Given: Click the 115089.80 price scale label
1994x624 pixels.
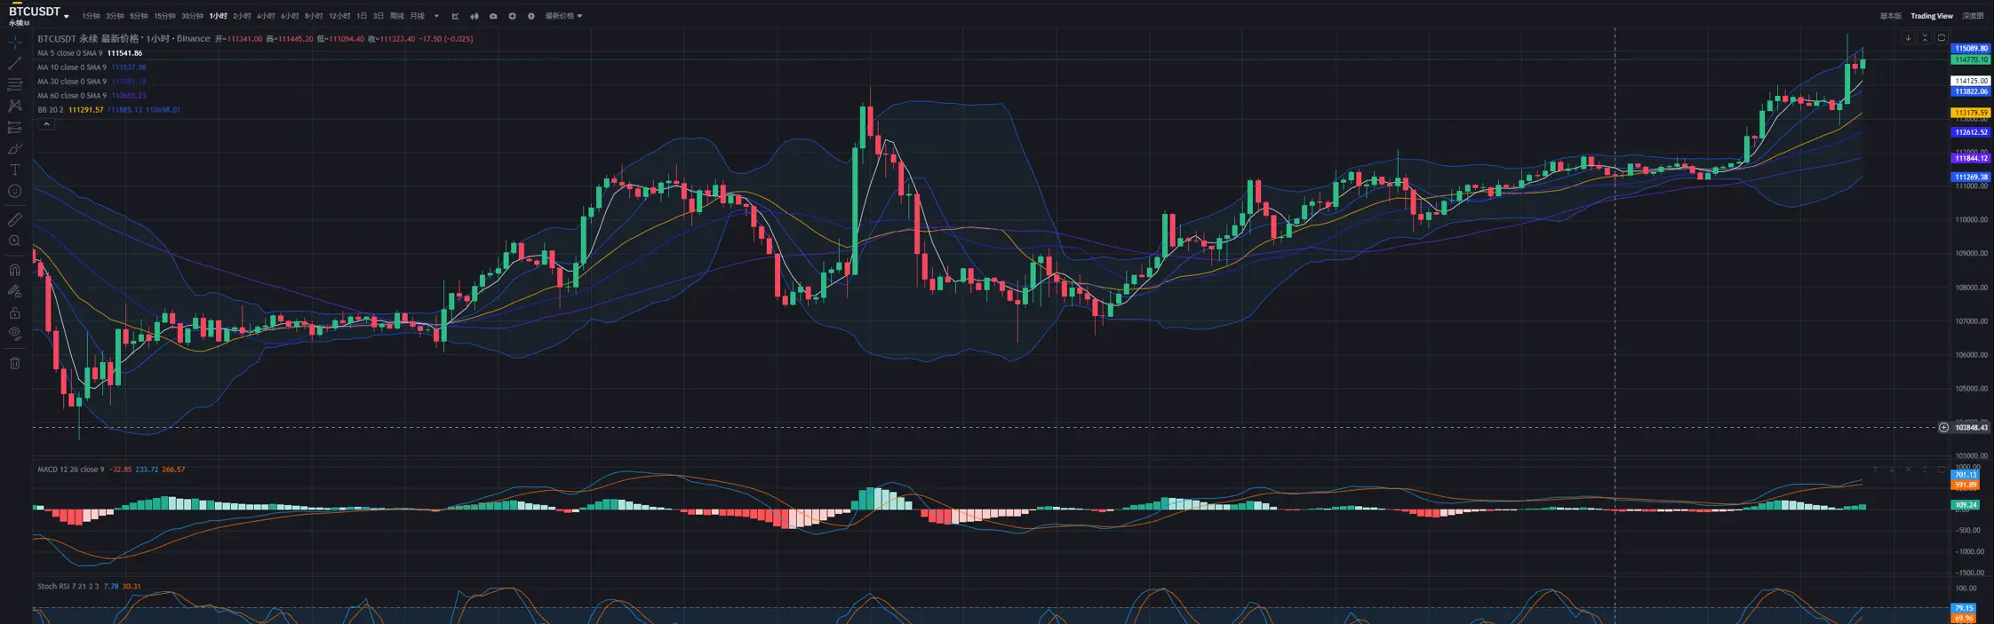Looking at the screenshot, I should [x=1971, y=49].
